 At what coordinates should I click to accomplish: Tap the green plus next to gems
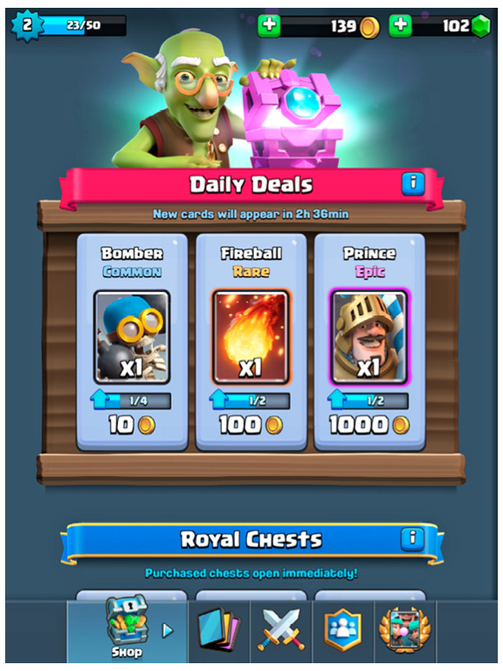point(401,26)
